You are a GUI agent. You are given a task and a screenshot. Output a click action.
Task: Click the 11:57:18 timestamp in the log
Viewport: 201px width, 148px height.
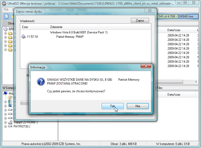pyautogui.click(x=32, y=37)
